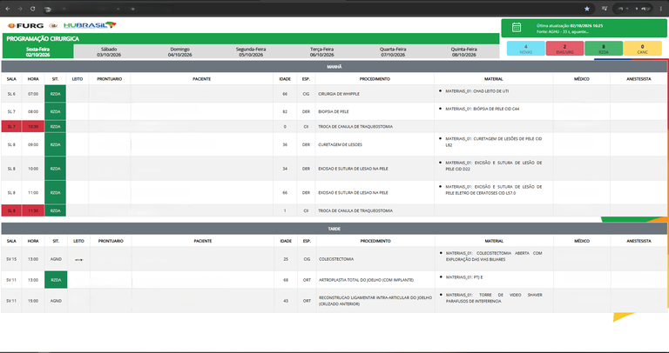Click the yellow CANC counter badge
The height and width of the screenshot is (353, 669).
coord(643,49)
